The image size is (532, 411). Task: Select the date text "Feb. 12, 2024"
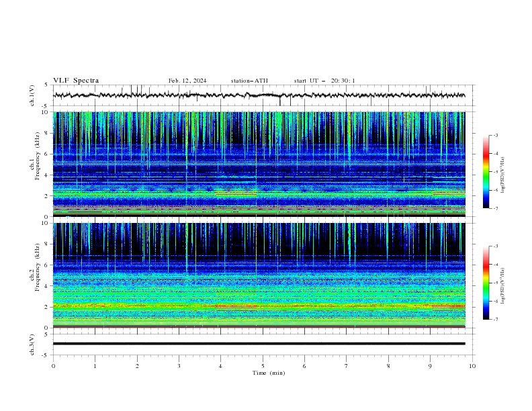click(x=187, y=81)
